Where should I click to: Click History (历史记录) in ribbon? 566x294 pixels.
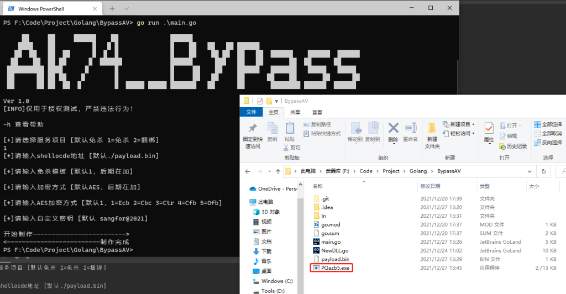pyautogui.click(x=513, y=146)
